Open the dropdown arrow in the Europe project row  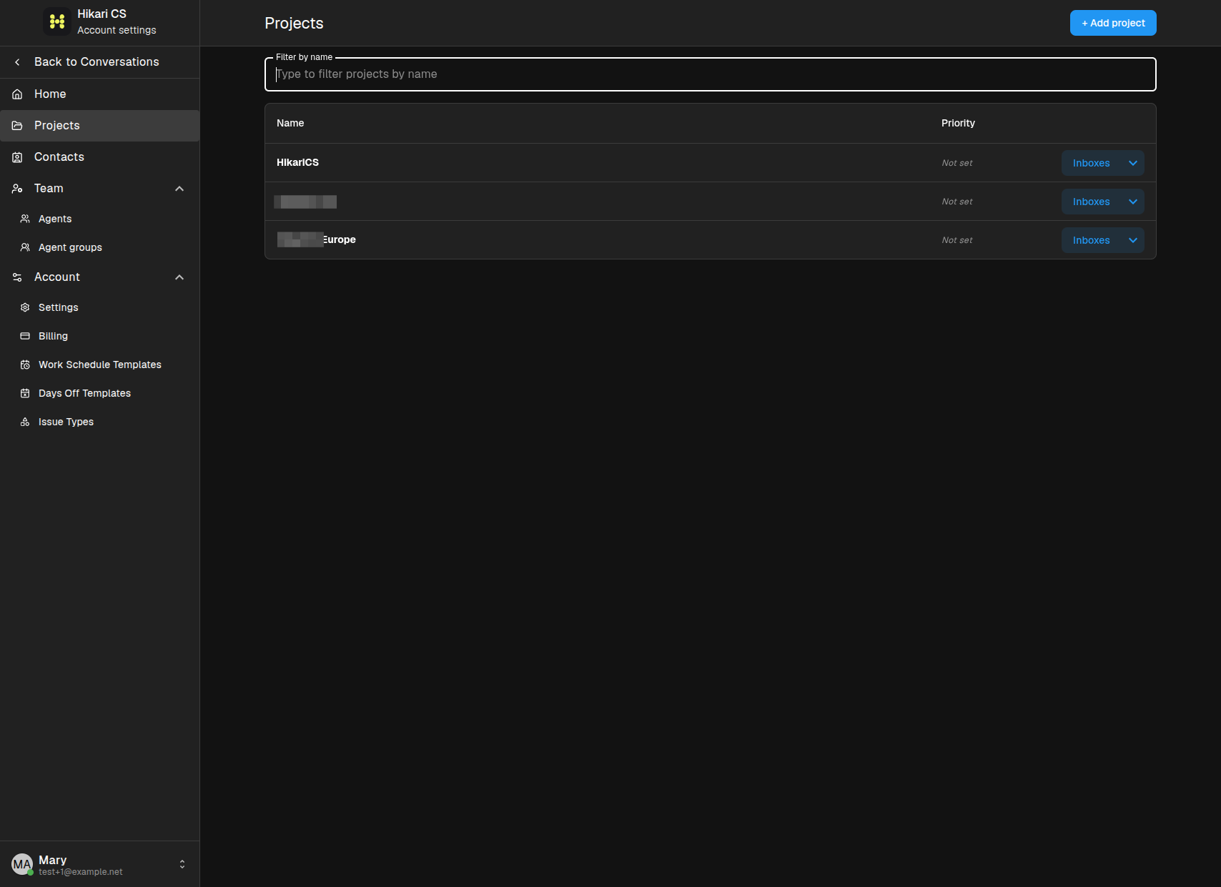(x=1133, y=240)
